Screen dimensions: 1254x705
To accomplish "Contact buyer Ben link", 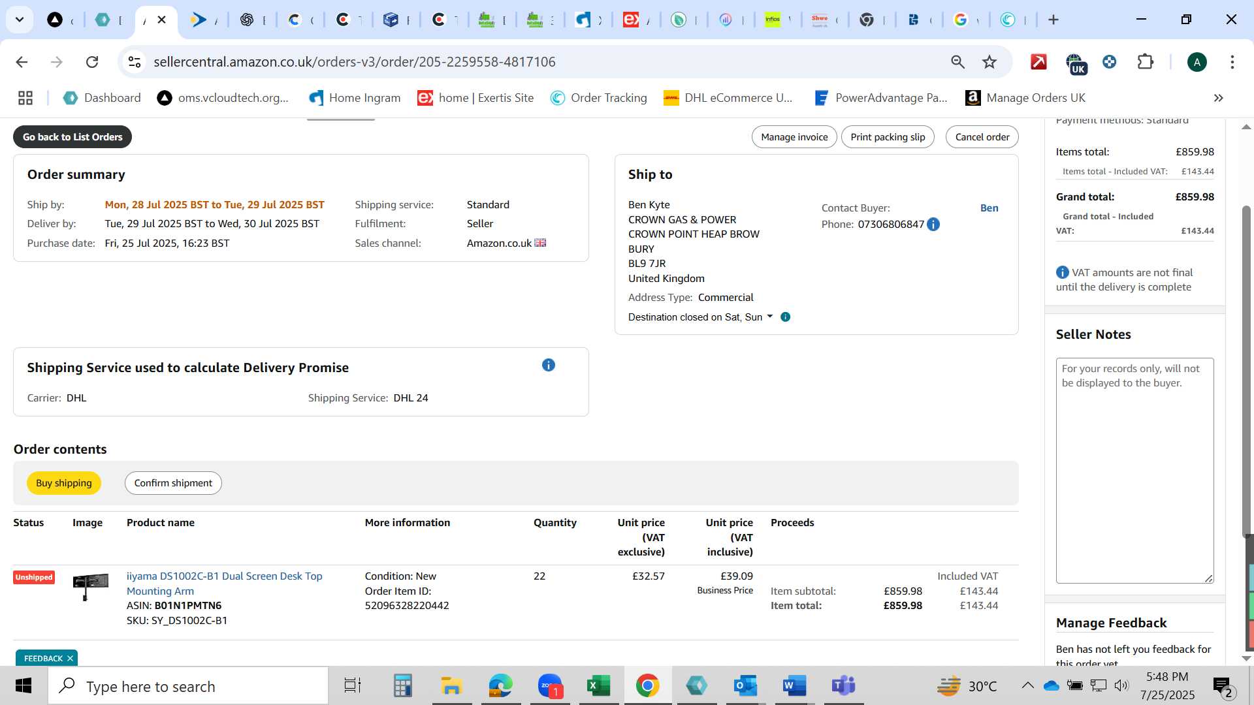I will [x=989, y=208].
